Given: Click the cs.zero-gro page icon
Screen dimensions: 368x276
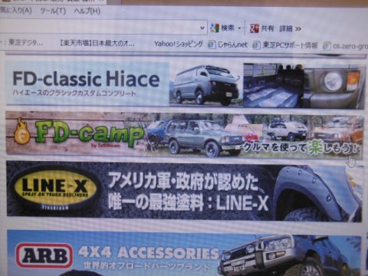Looking at the screenshot, I should pos(327,46).
